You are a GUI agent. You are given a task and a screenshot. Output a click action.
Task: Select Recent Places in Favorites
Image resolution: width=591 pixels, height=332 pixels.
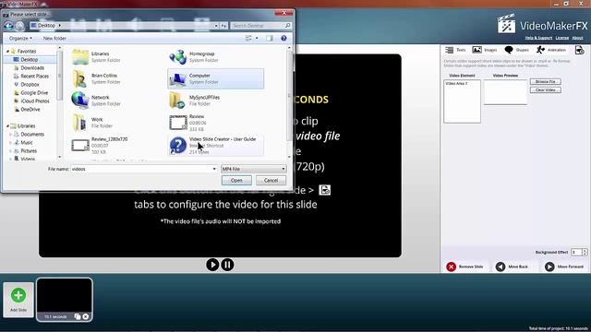[35, 76]
